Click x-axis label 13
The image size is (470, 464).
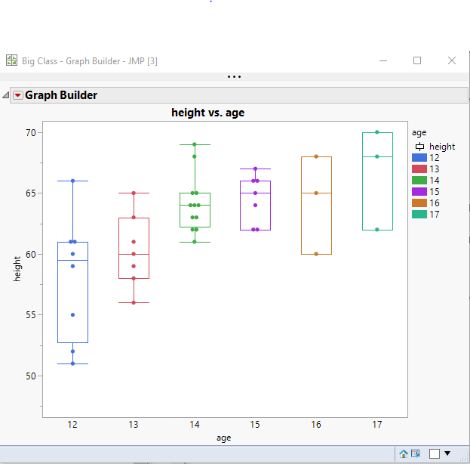pyautogui.click(x=134, y=425)
